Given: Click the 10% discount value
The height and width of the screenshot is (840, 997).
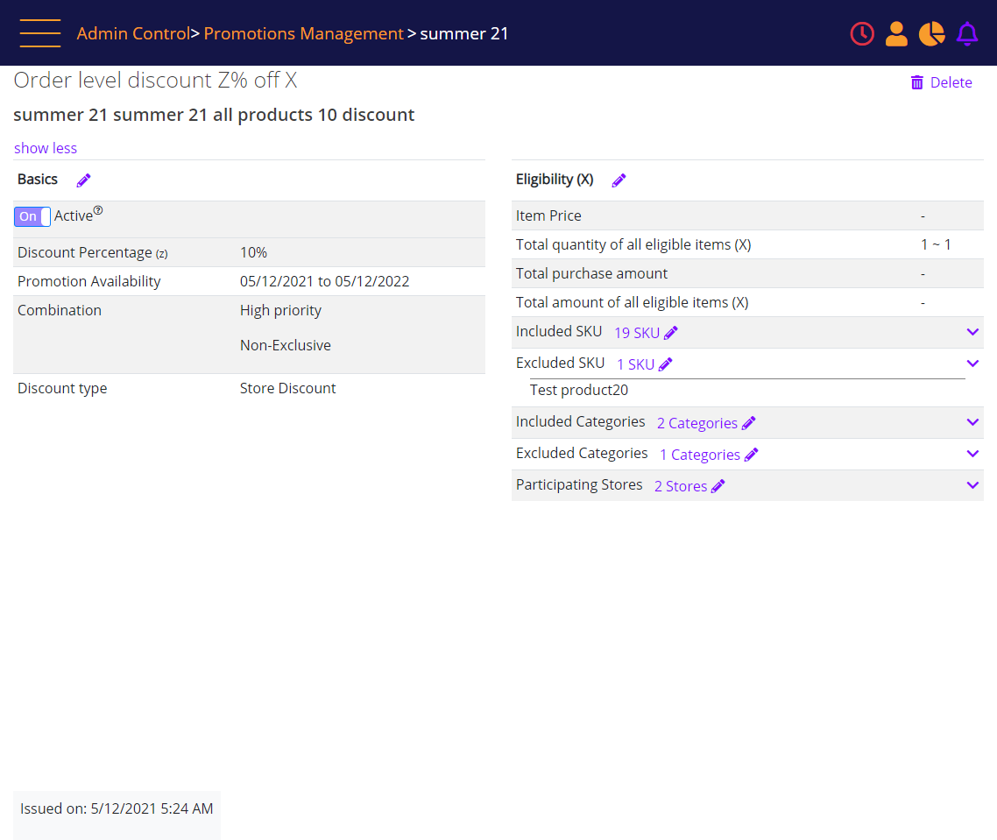Looking at the screenshot, I should click(x=253, y=252).
